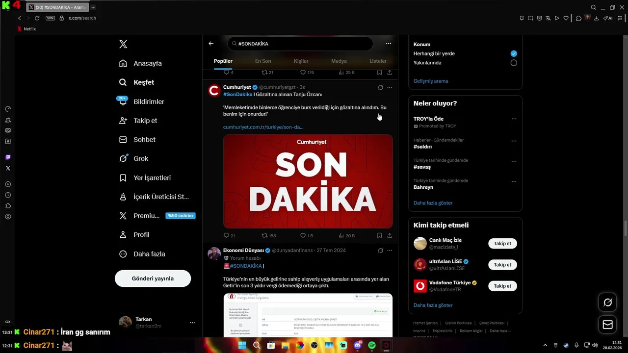
Task: Open Profil page
Action: coord(134,235)
